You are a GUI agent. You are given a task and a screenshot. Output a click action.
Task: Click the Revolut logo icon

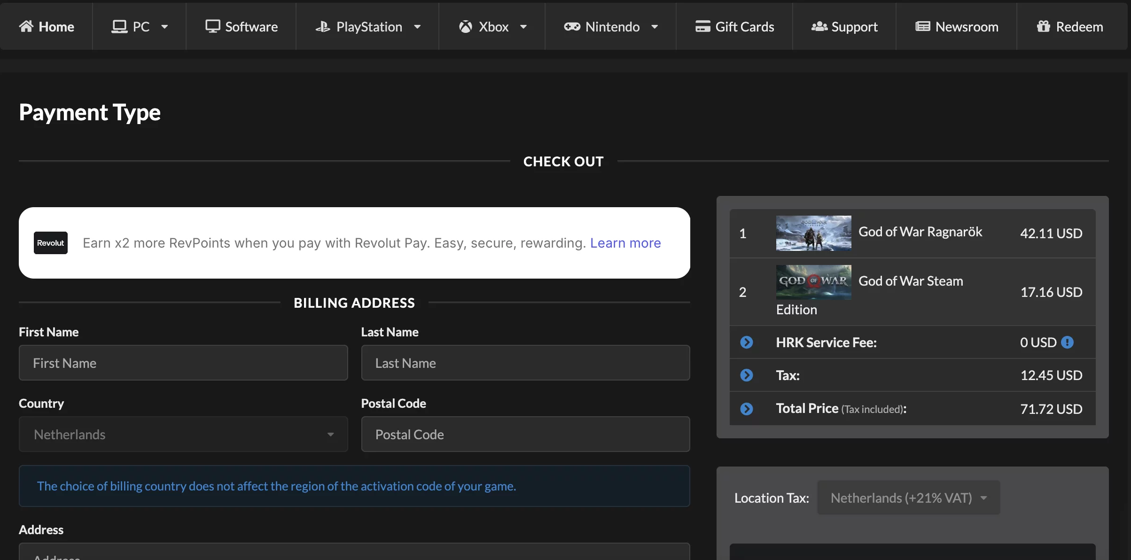pos(51,243)
